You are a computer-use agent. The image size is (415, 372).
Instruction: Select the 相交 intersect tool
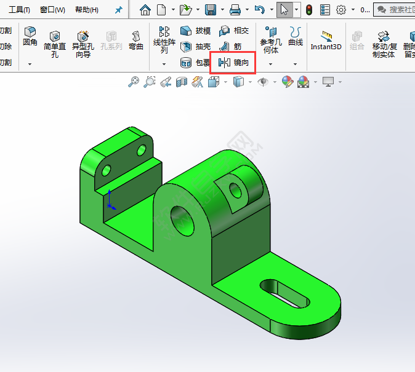click(x=234, y=31)
